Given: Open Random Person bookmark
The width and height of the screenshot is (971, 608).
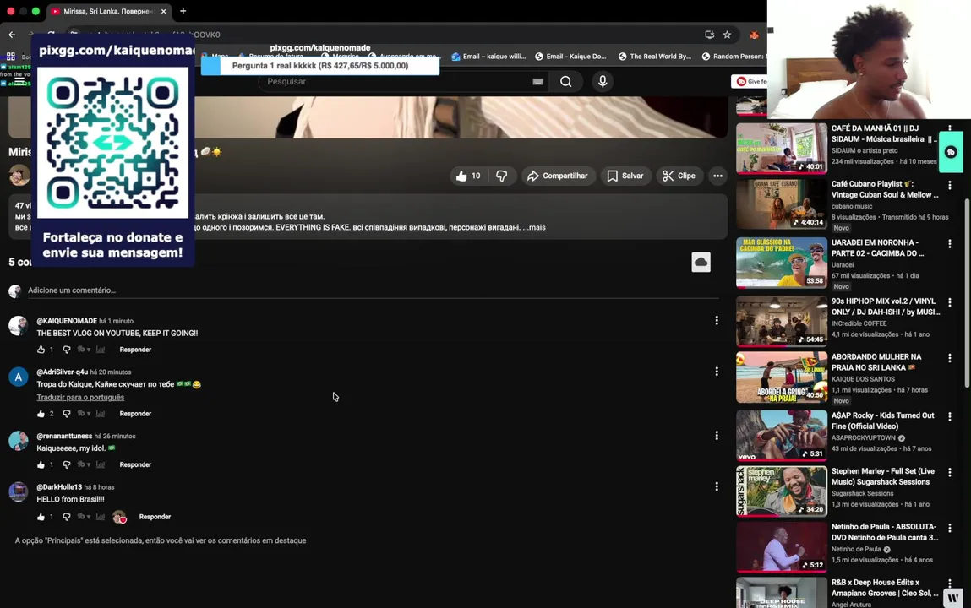Looking at the screenshot, I should (734, 57).
